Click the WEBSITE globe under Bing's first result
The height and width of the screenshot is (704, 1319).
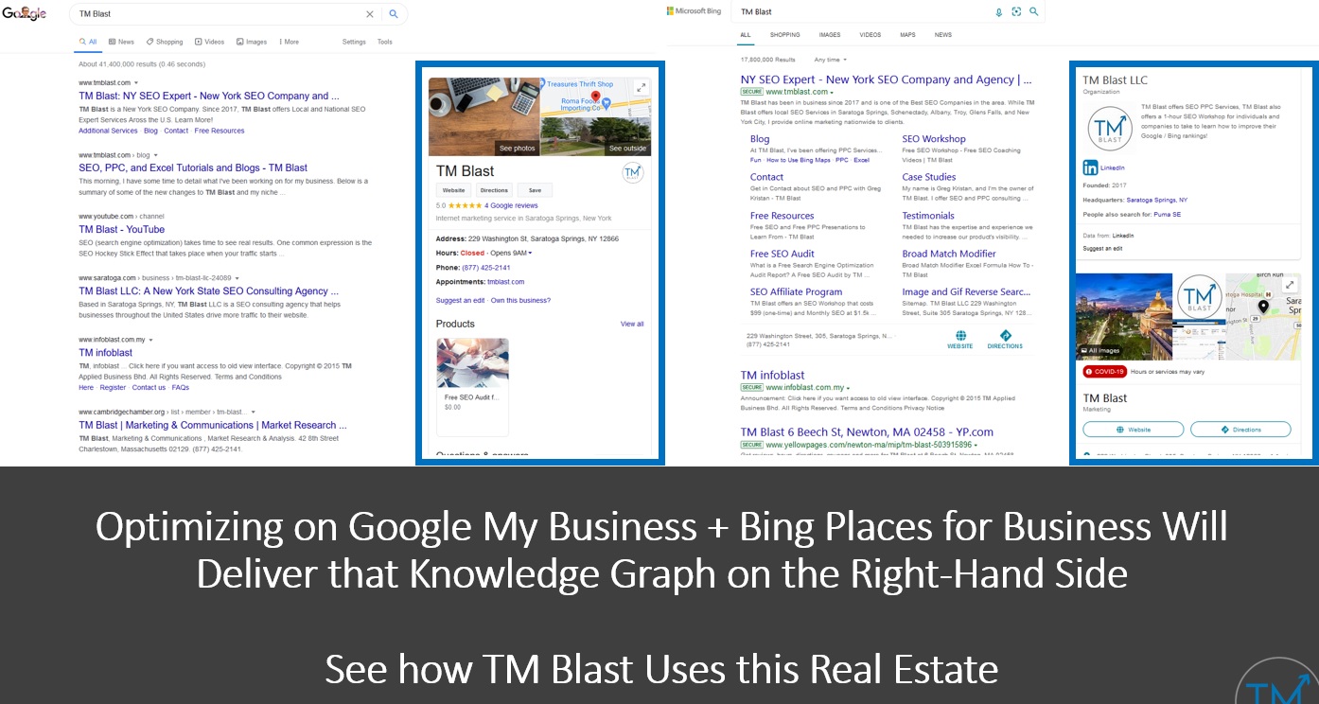point(960,336)
